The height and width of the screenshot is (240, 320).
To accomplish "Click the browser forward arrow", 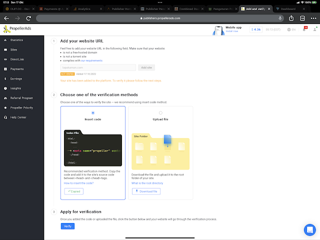I will click(17, 18).
